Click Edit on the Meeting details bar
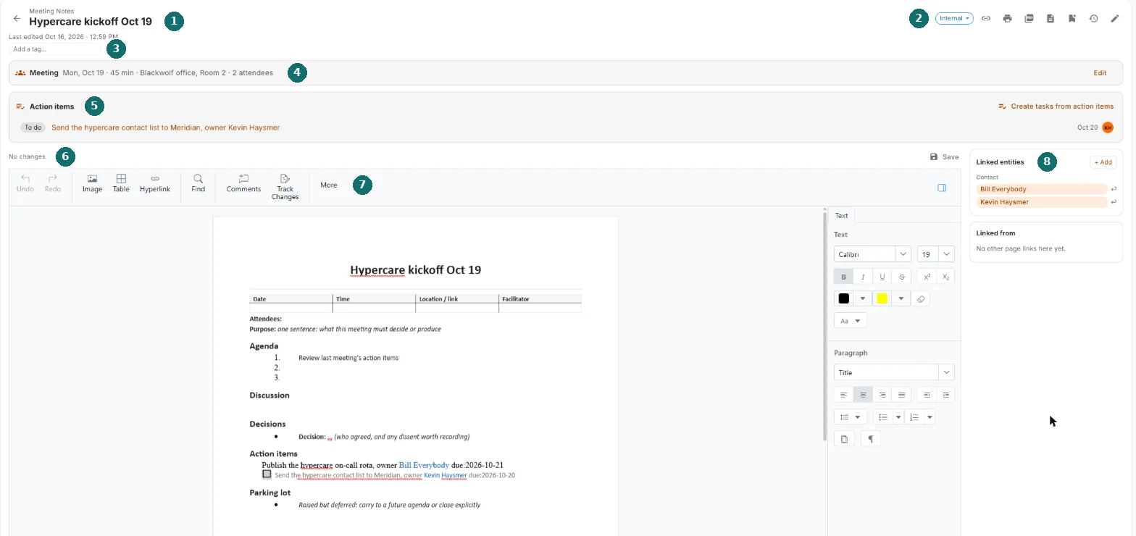 [x=1100, y=73]
